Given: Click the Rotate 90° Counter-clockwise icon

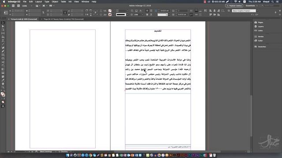Looking at the screenshot, I should (91, 11).
